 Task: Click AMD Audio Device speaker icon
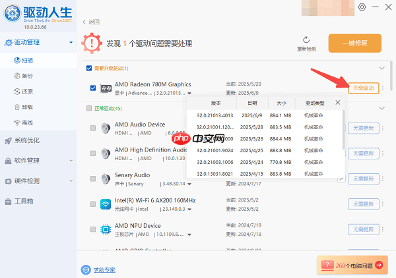coord(106,128)
